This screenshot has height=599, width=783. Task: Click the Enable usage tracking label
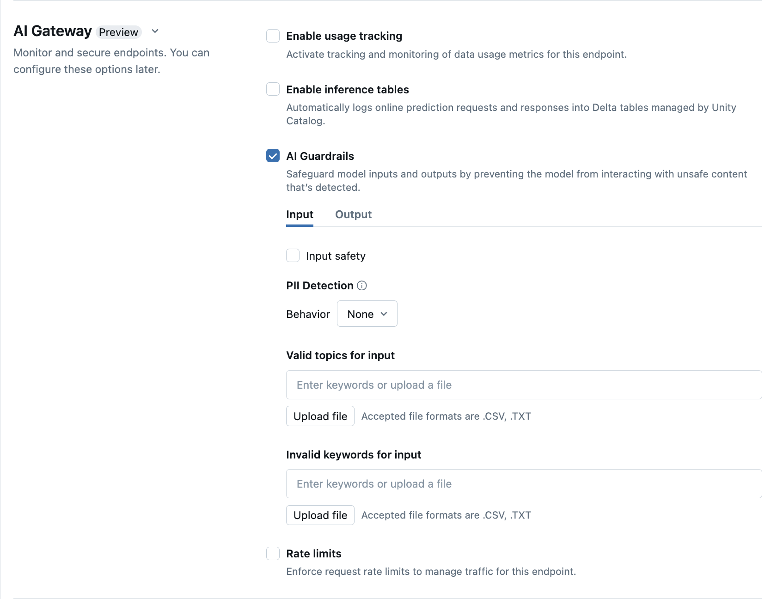click(x=344, y=36)
